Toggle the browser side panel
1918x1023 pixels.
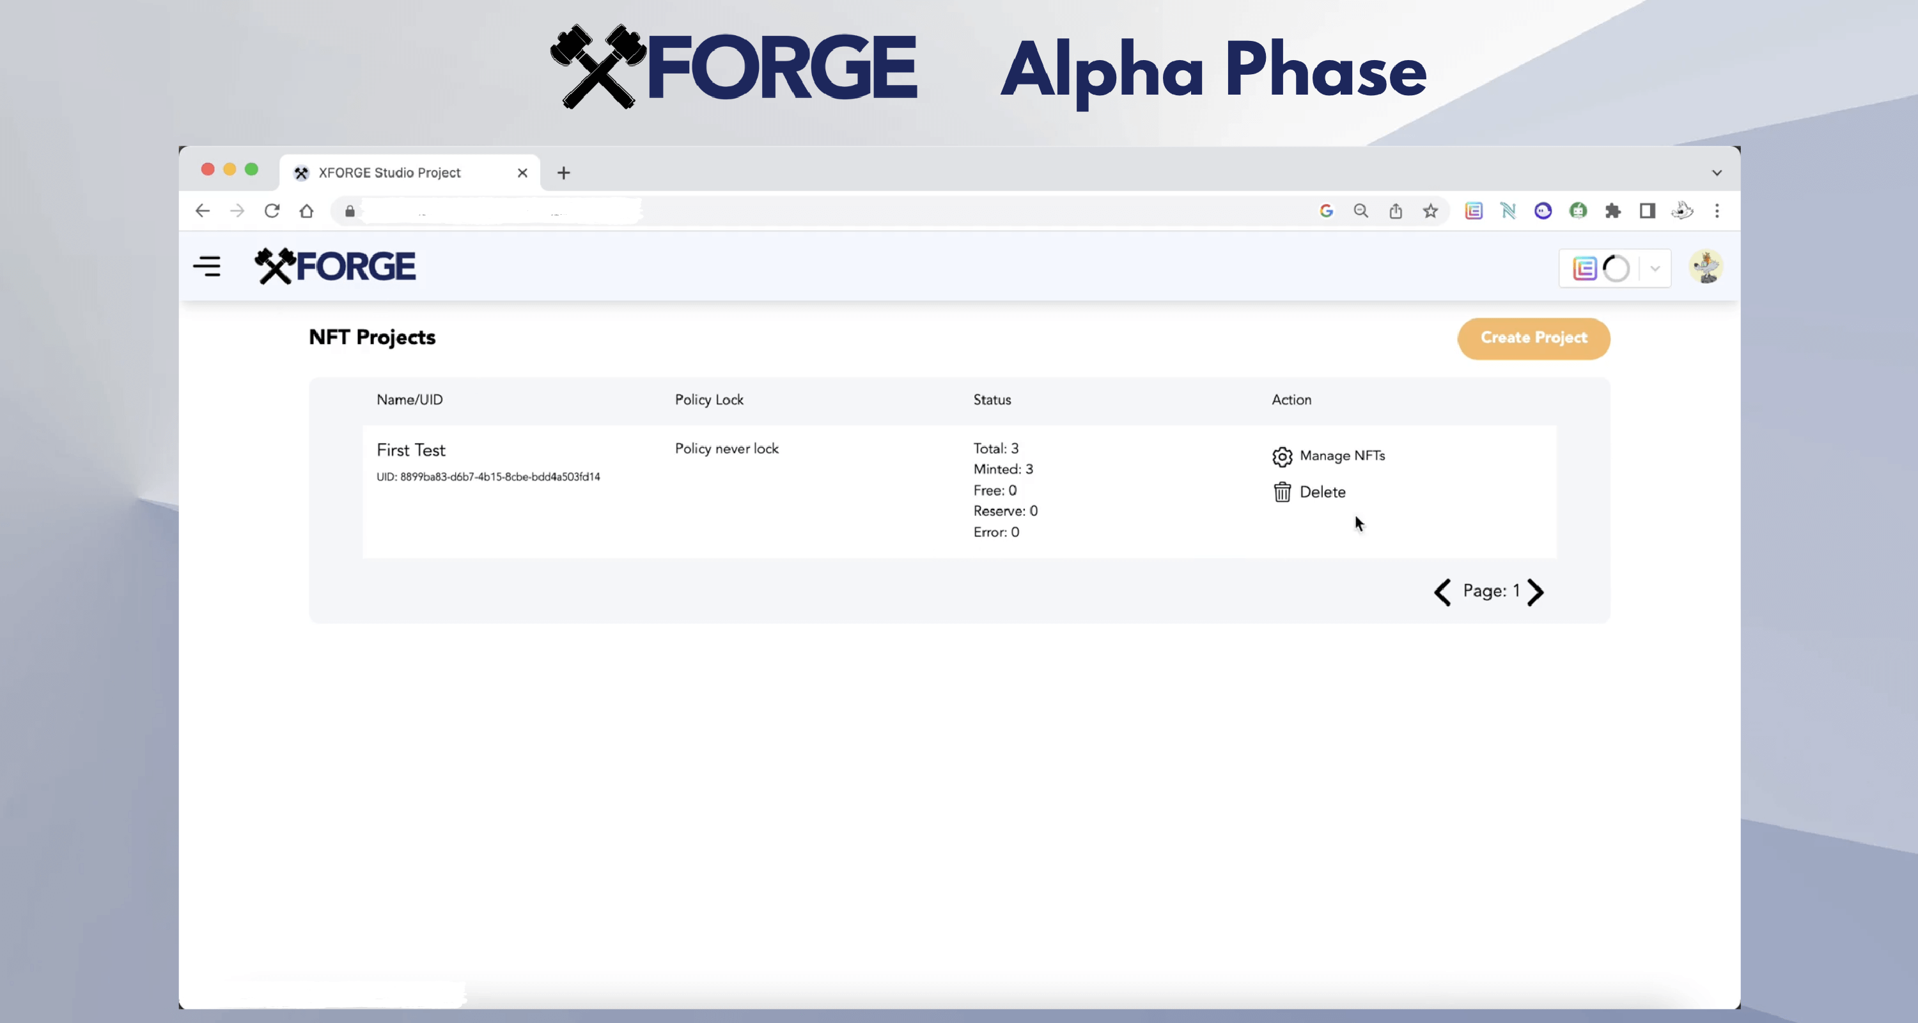point(1648,212)
